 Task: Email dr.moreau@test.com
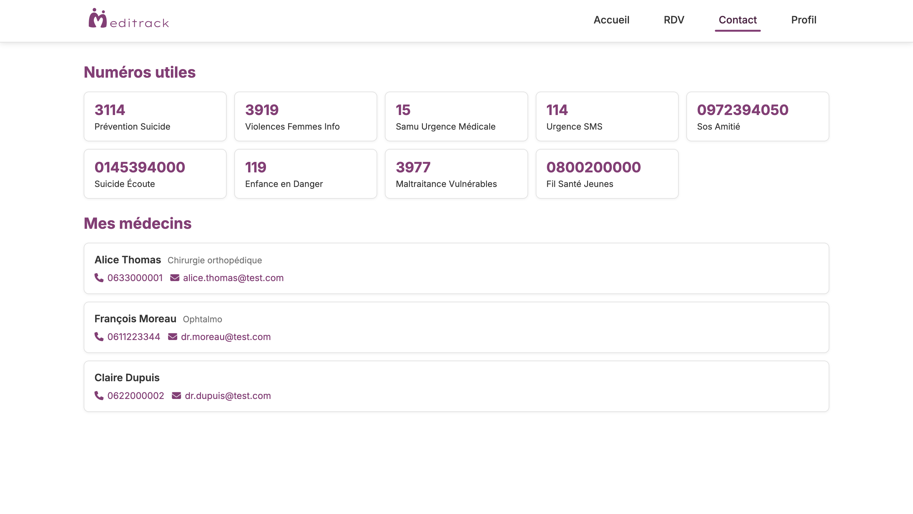pos(226,337)
